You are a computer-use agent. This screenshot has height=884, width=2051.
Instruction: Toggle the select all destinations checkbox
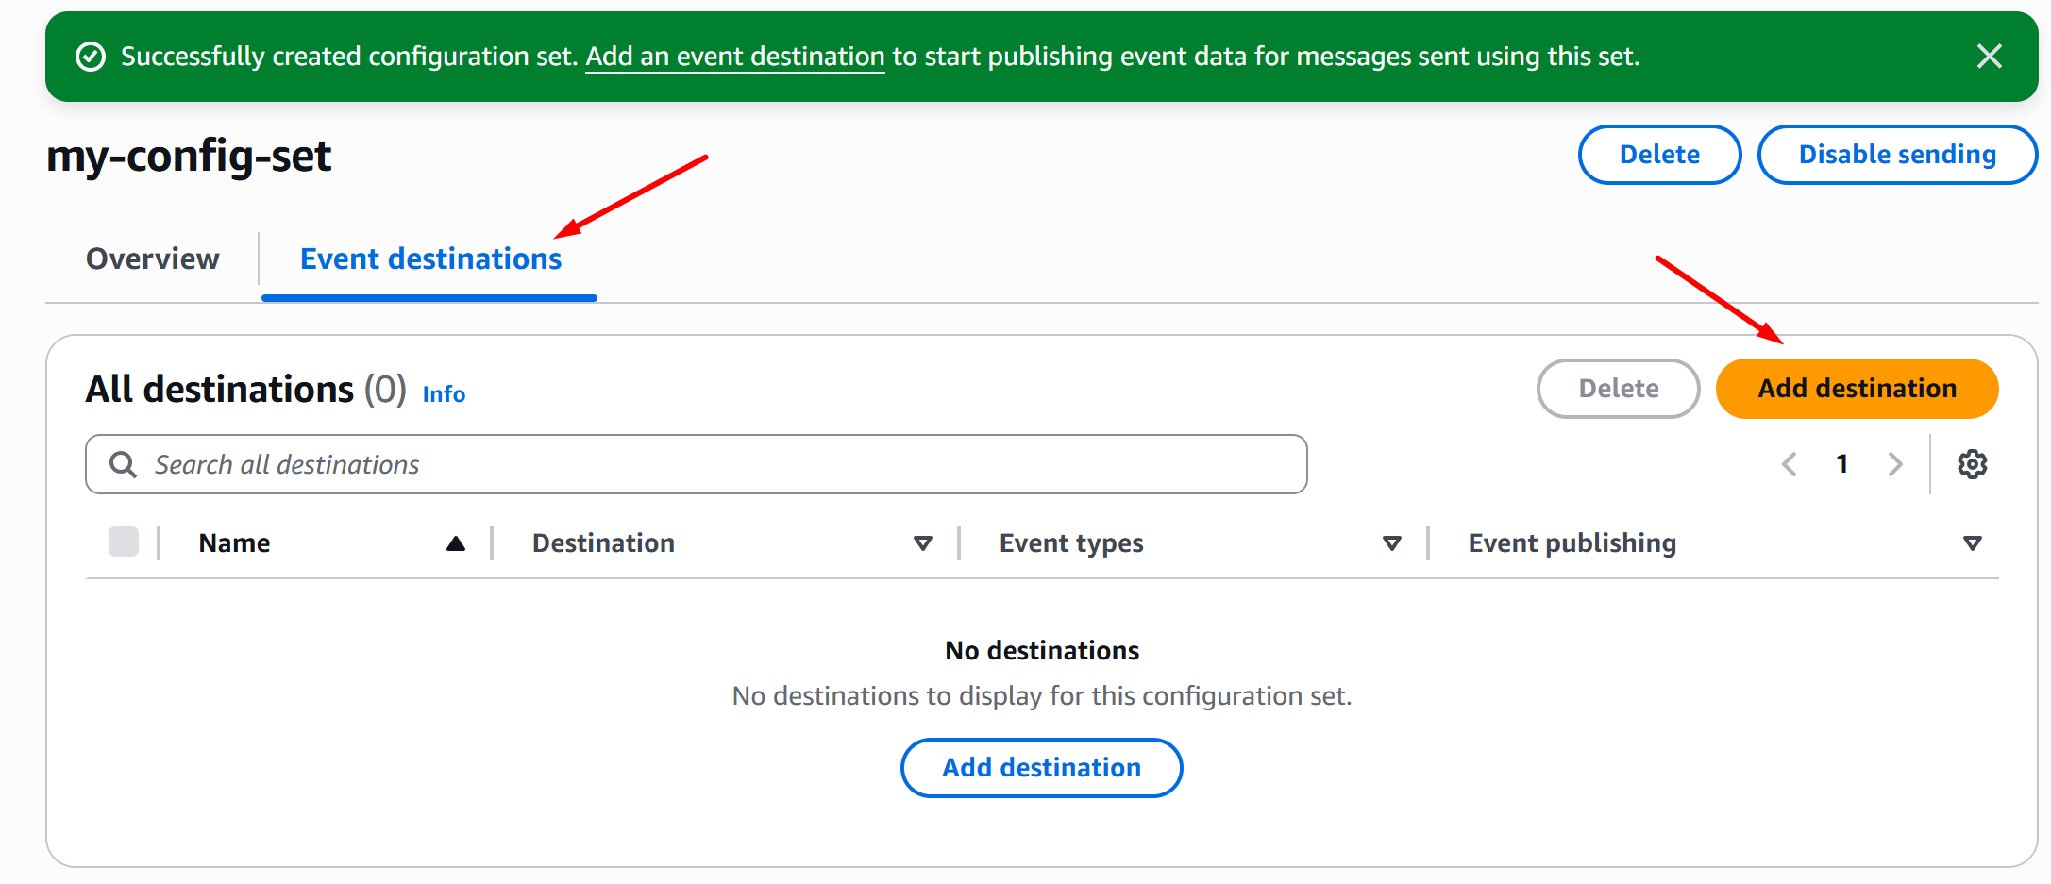click(124, 542)
